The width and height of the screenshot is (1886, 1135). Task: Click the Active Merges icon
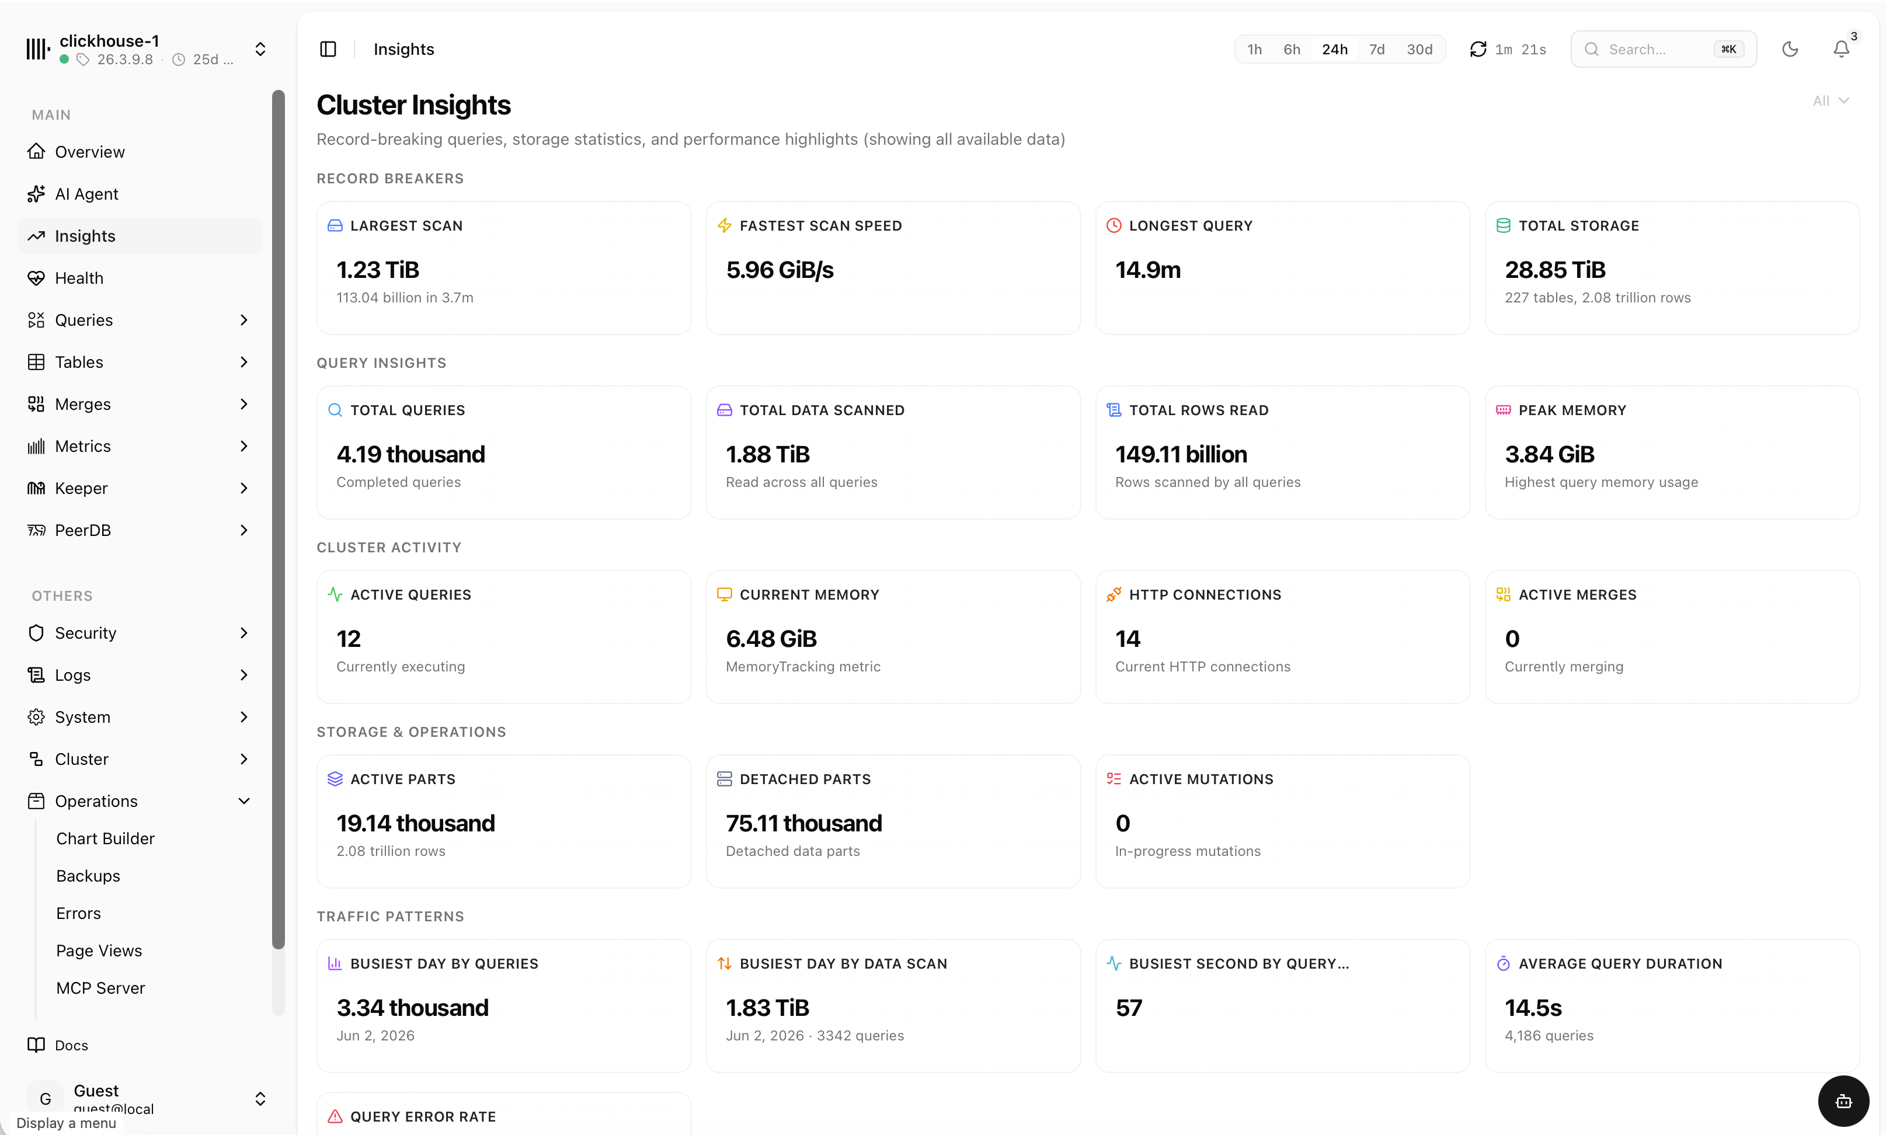coord(1504,594)
